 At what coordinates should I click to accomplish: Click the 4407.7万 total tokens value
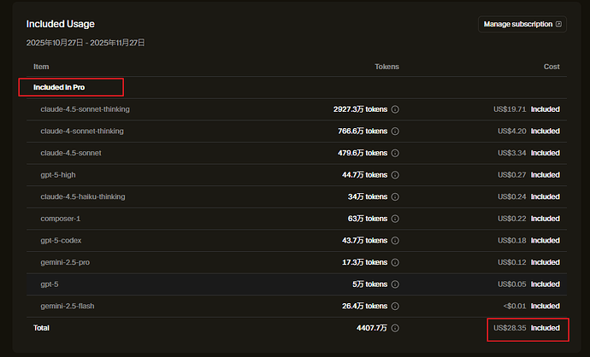(x=372, y=328)
